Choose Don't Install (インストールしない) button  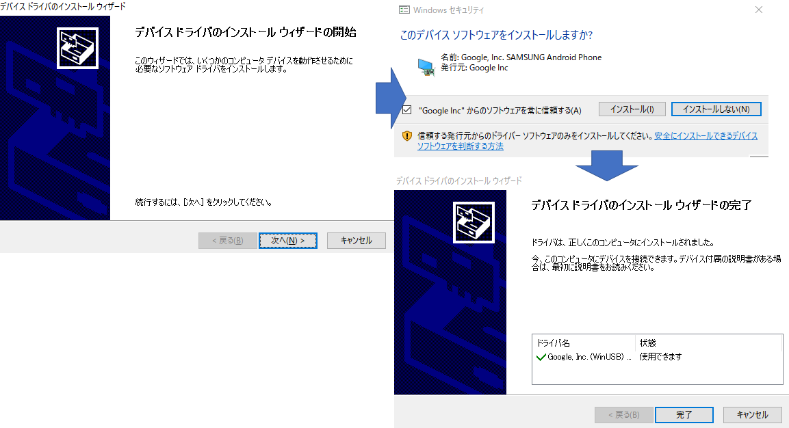pos(716,109)
